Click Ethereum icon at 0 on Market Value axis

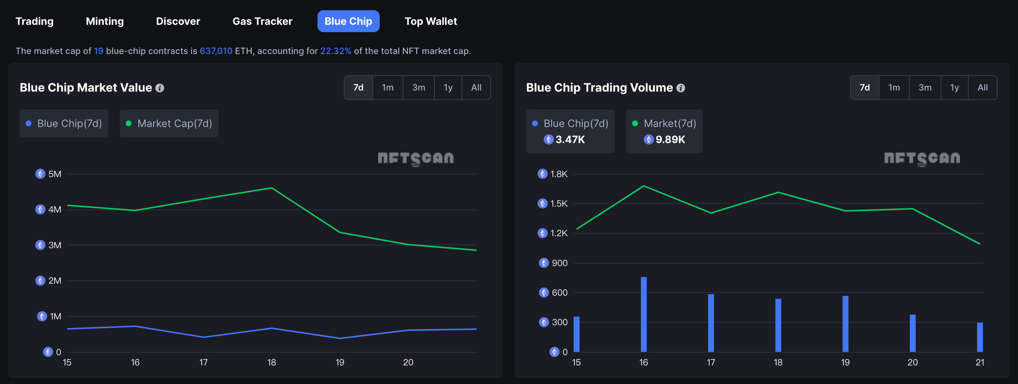pos(48,352)
